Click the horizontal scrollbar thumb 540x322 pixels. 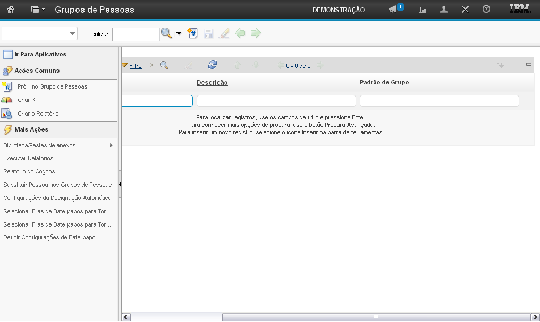pos(376,317)
